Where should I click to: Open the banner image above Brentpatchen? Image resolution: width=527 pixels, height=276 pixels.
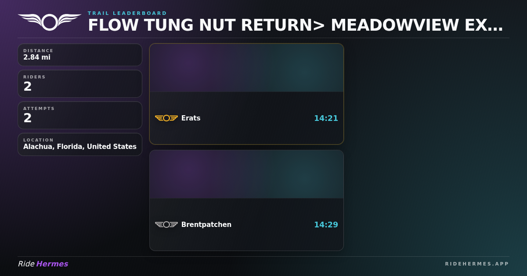pos(246,174)
